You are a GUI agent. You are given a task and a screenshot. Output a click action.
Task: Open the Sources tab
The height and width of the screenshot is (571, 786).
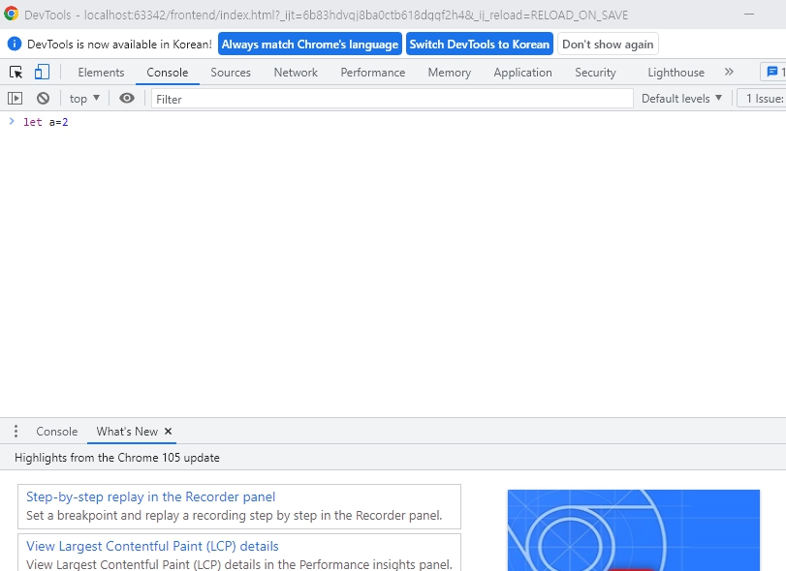coord(231,73)
